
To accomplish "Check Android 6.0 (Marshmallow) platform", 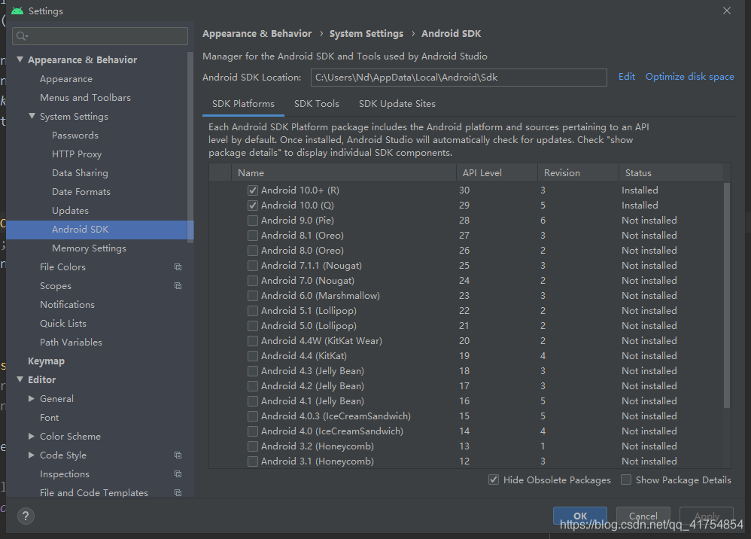I will click(x=253, y=296).
